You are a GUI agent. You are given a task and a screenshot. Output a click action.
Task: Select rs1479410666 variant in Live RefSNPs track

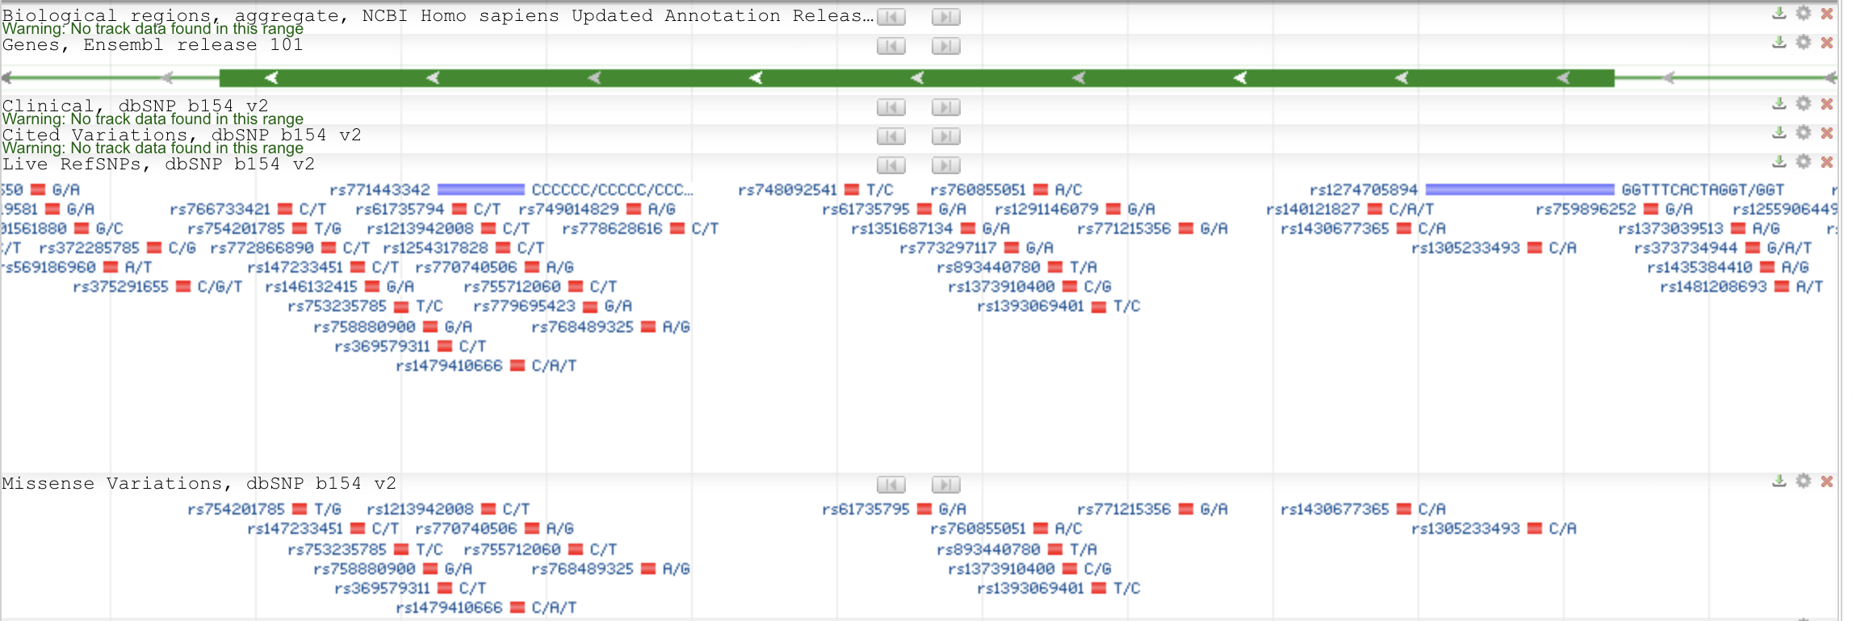pos(449,365)
